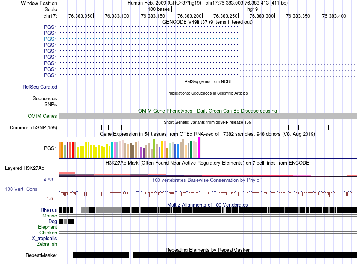This screenshot has width=357, height=264.
Task: Click 'Publications: Sequences in Scientific Articles' title
Action: (207, 93)
